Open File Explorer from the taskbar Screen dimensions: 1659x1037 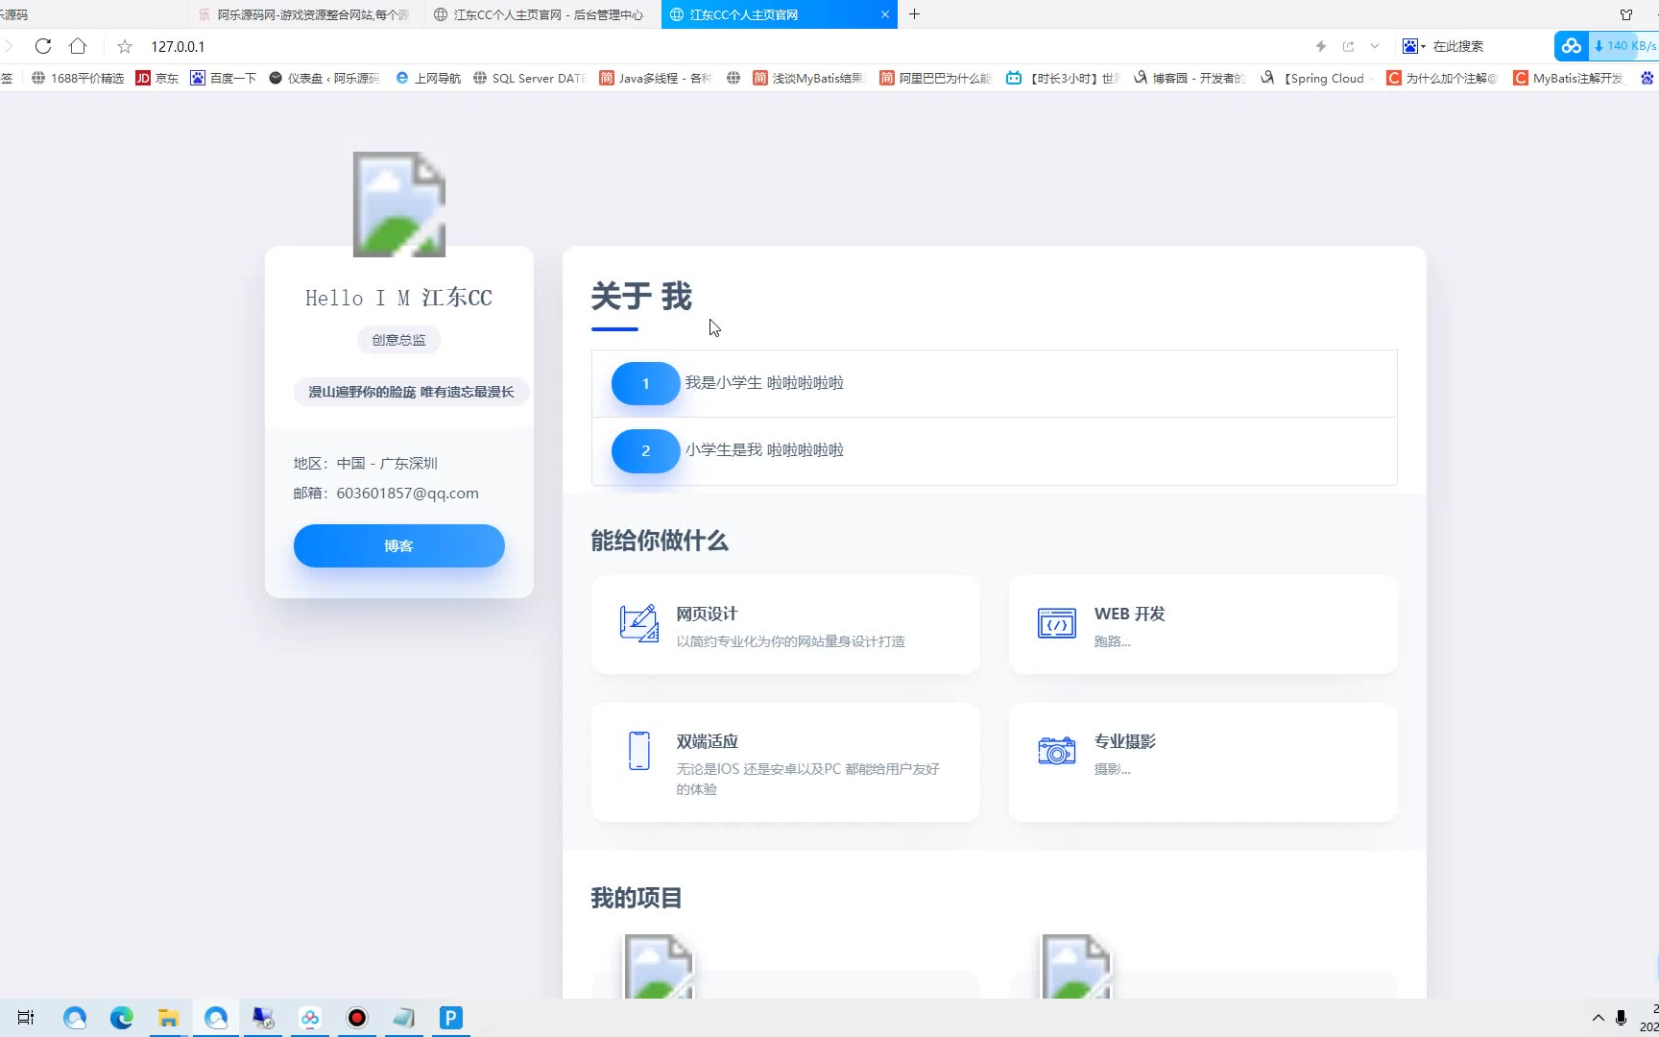(x=168, y=1018)
